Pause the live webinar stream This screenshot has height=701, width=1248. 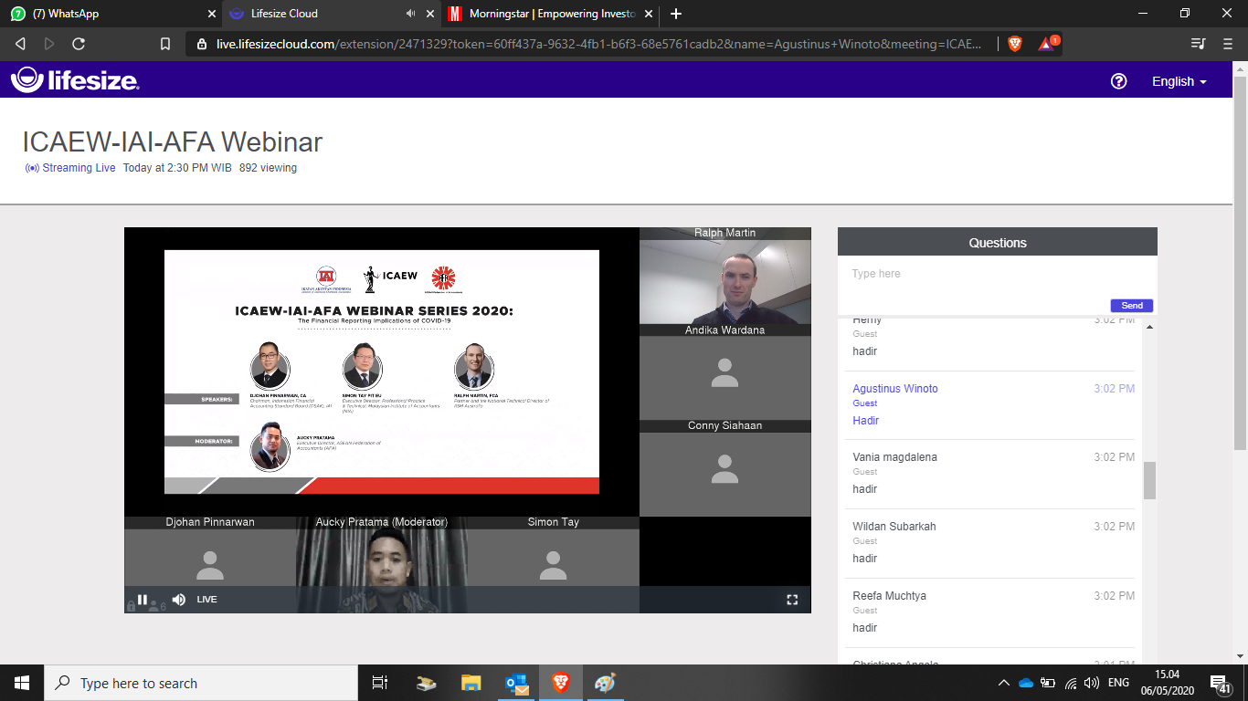pos(143,600)
